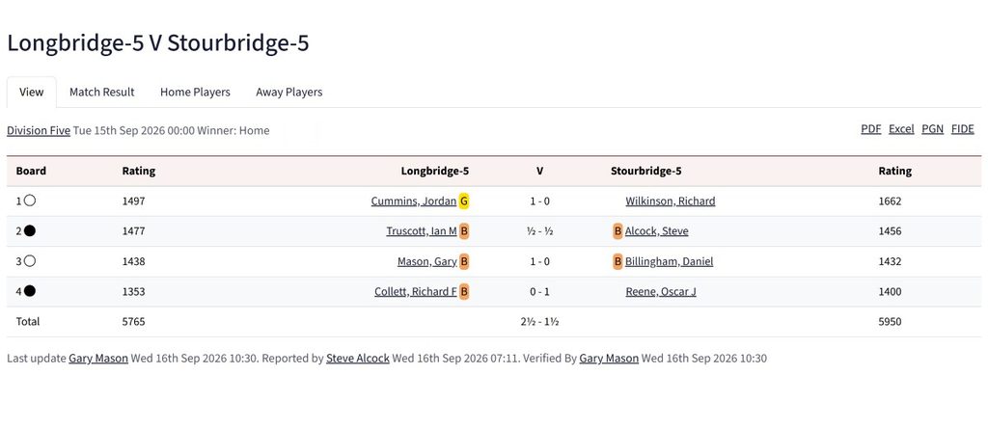Open the FIDE export link
Screen dimensions: 988x428
(x=962, y=129)
